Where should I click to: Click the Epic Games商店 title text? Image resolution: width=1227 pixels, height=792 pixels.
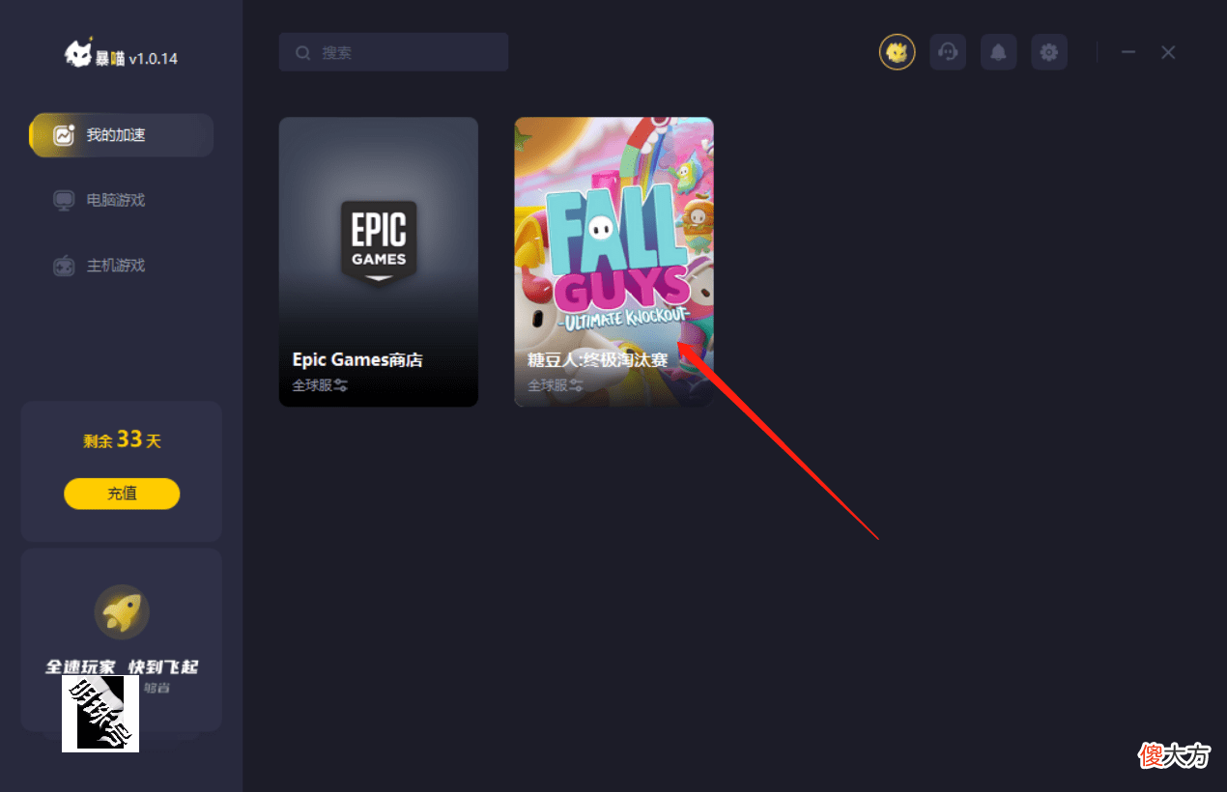[x=357, y=359]
